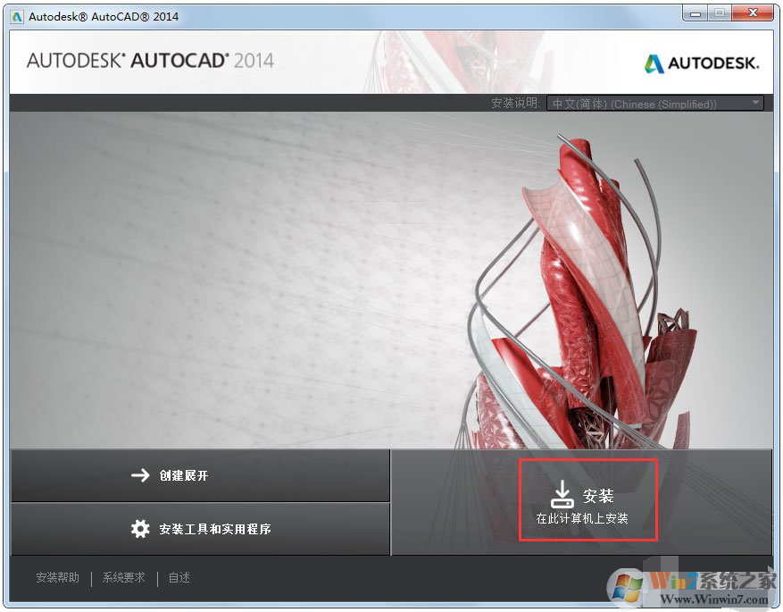The height and width of the screenshot is (612, 783).
Task: Click the 系统要求 system requirements link
Action: pos(122,578)
